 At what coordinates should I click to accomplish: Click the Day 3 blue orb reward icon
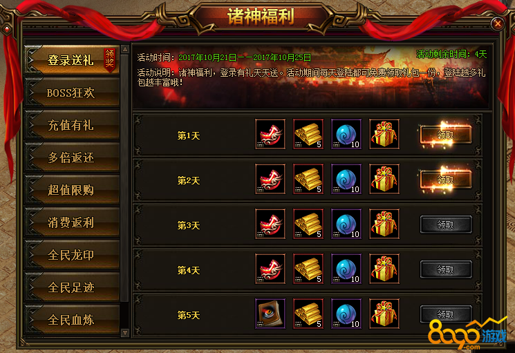click(346, 224)
